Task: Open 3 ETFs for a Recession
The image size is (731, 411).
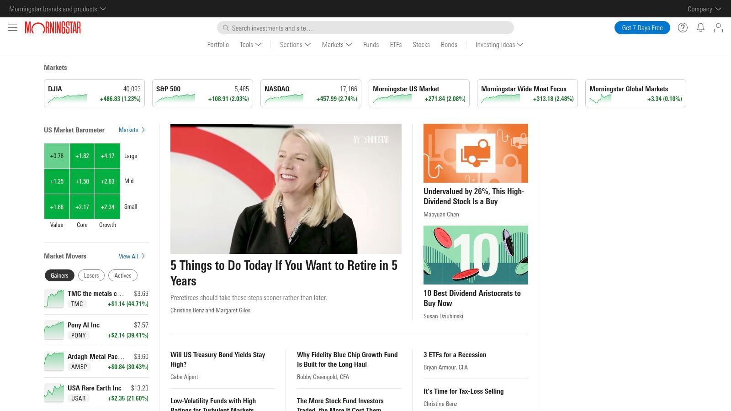Action: 455,355
